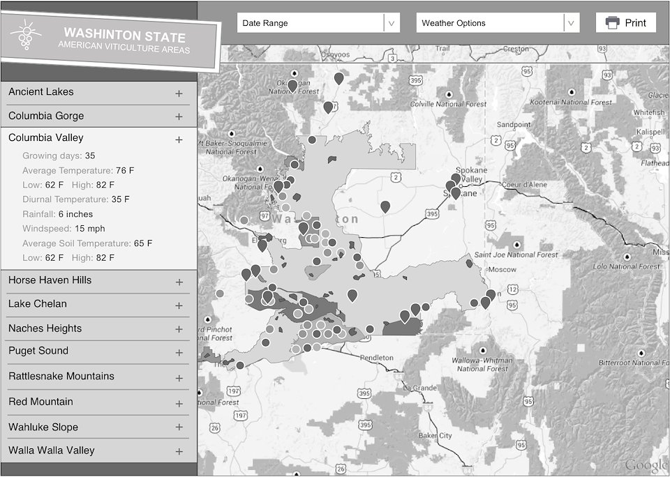Click plus icon beside Red Mountain
This screenshot has height=477, width=670.
[179, 404]
